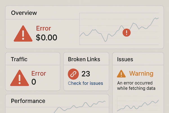The width and height of the screenshot is (169, 113).
Task: Click the $0.00 revenue value
Action: pos(46,38)
